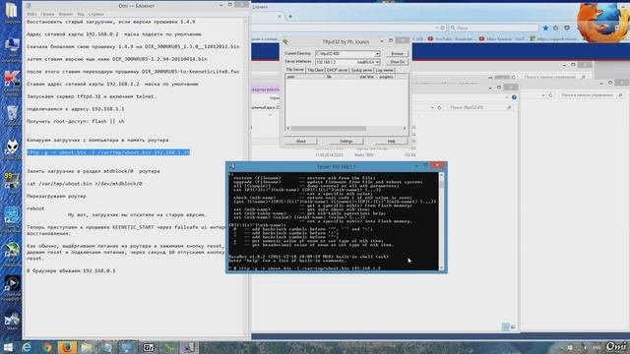Open Settings in the Tftpd32 window

[x=346, y=141]
